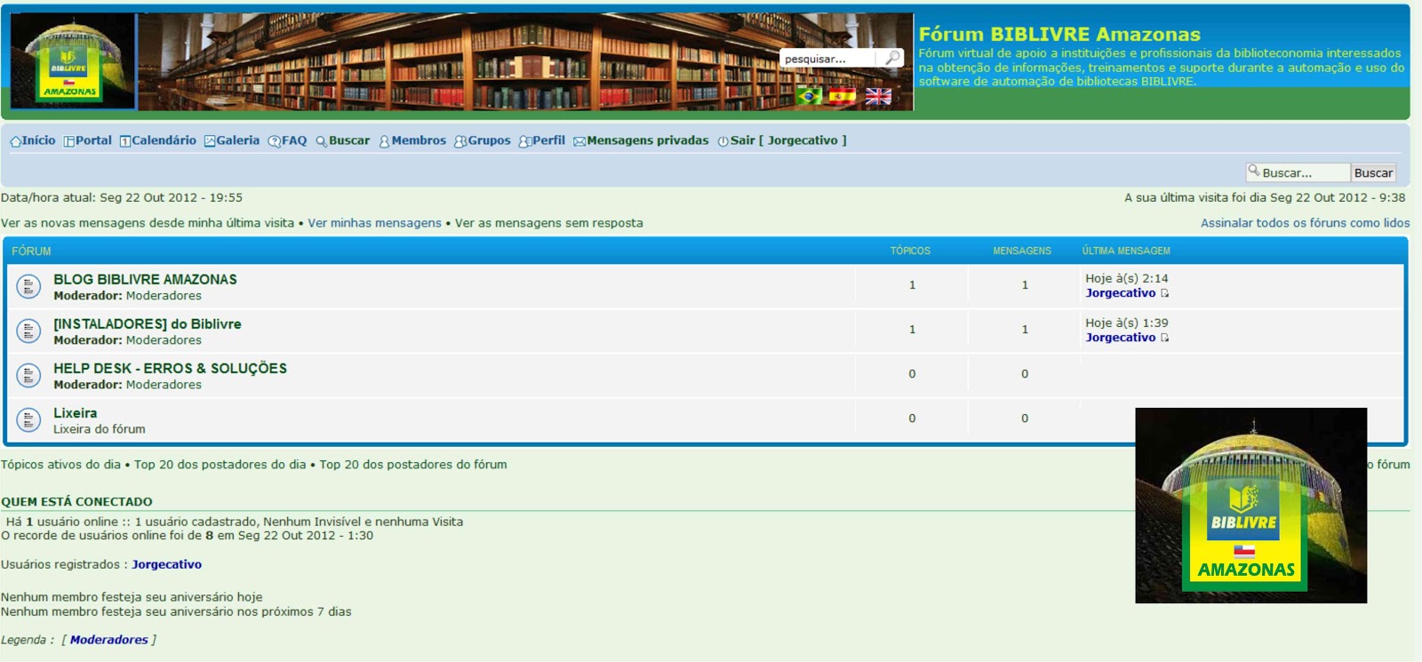1422x662 pixels.
Task: Open the Grupos menu item
Action: click(483, 140)
